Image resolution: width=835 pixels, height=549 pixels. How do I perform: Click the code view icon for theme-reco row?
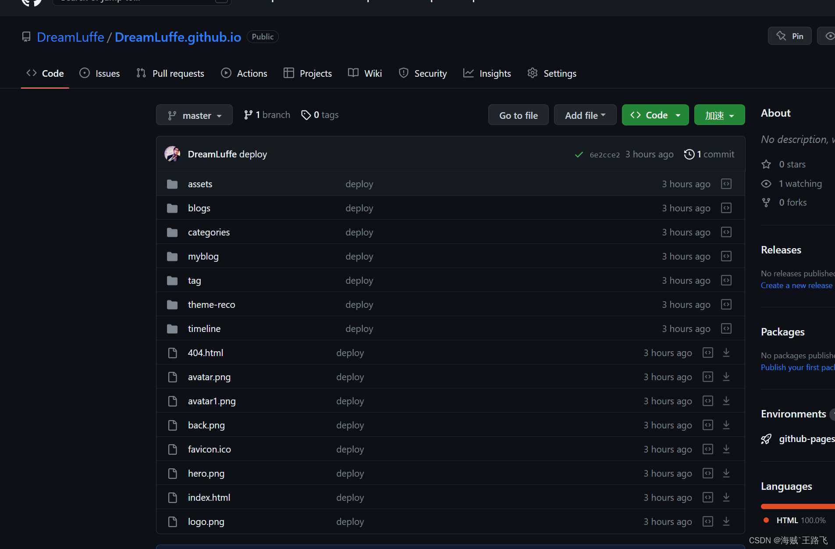(x=726, y=304)
